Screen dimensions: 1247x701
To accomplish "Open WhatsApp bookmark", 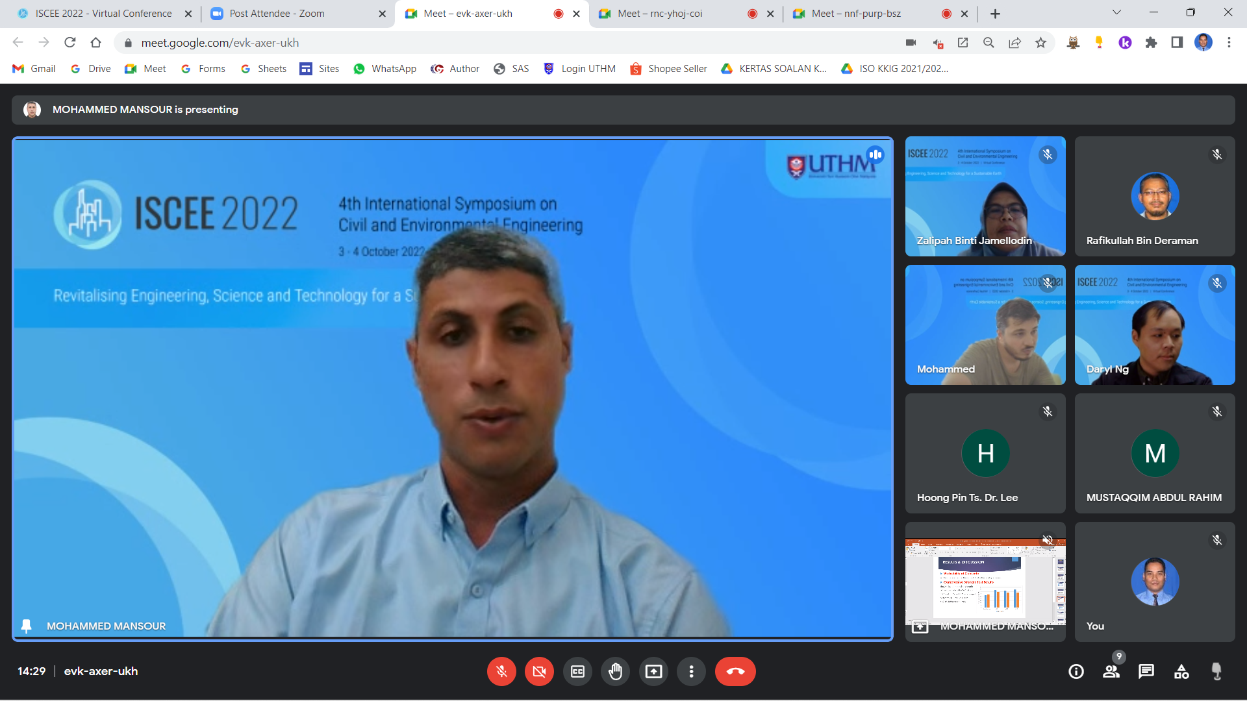I will pyautogui.click(x=384, y=69).
